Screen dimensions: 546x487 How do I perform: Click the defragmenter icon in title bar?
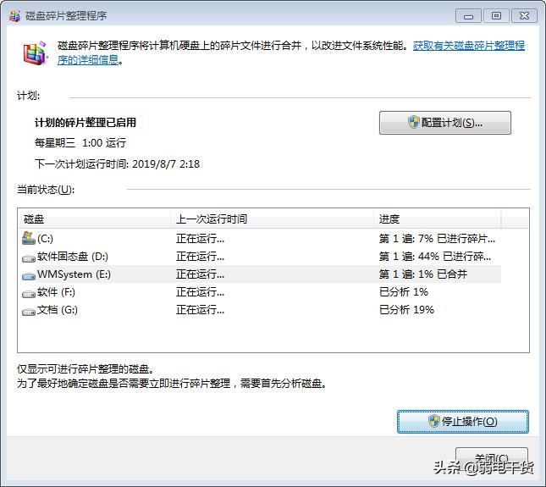point(14,16)
